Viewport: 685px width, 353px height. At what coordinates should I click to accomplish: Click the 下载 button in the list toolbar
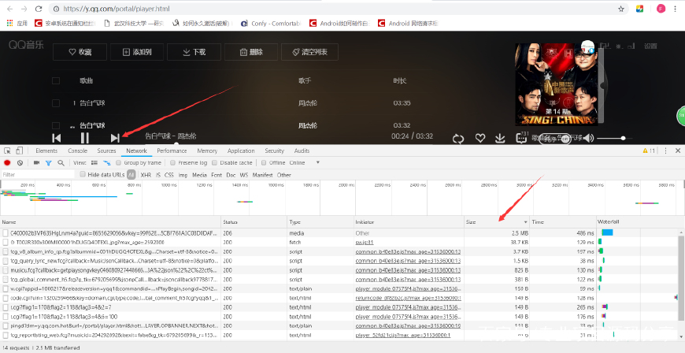pyautogui.click(x=194, y=52)
